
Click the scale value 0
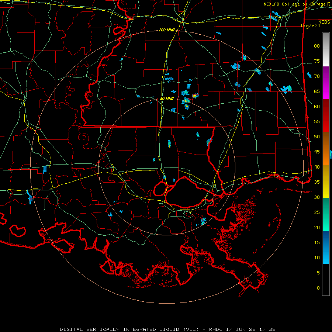click(318, 288)
